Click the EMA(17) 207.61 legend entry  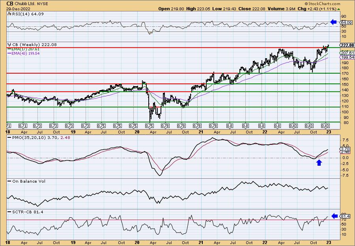(x=26, y=49)
